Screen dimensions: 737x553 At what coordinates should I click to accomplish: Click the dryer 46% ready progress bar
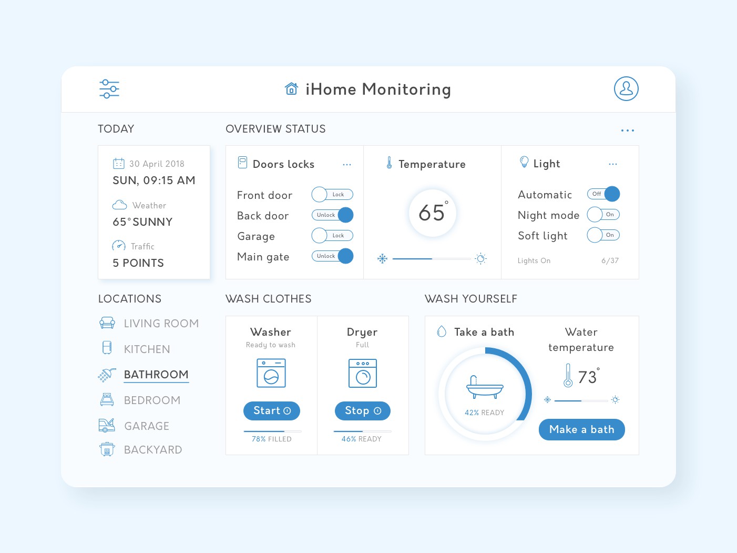tap(363, 431)
